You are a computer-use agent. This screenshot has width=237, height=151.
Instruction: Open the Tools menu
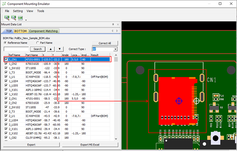click(x=41, y=11)
